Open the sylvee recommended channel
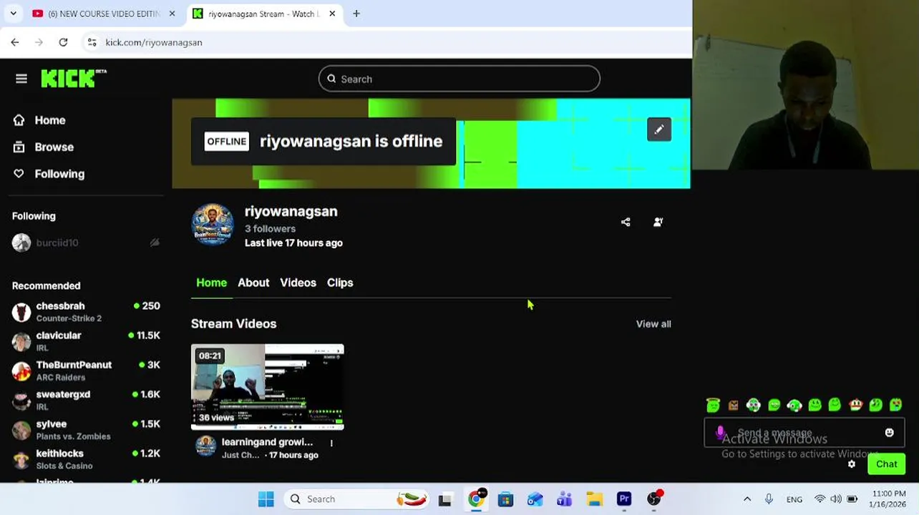The image size is (919, 515). (x=86, y=430)
